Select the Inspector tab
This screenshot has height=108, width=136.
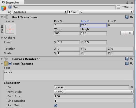point(12,2)
